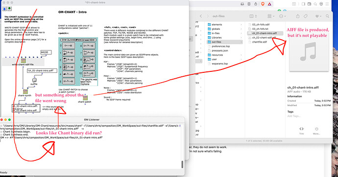Select presssets.json in Finder

pyautogui.click(x=219, y=50)
